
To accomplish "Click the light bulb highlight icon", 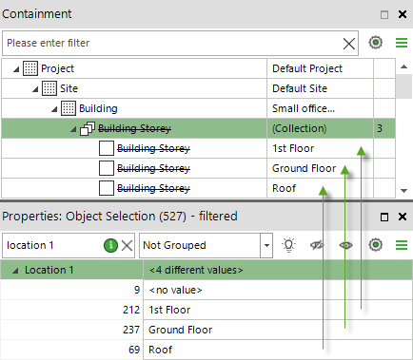I will [x=288, y=245].
